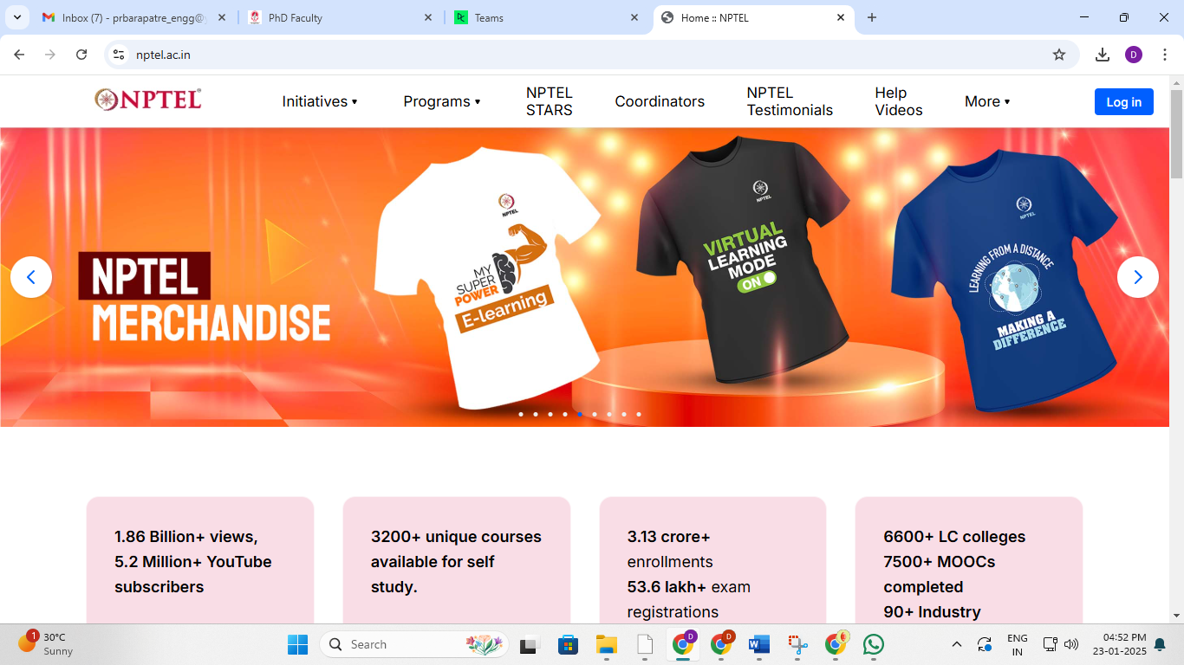Bookmark this page with the star
This screenshot has width=1184, height=665.
pos(1059,55)
